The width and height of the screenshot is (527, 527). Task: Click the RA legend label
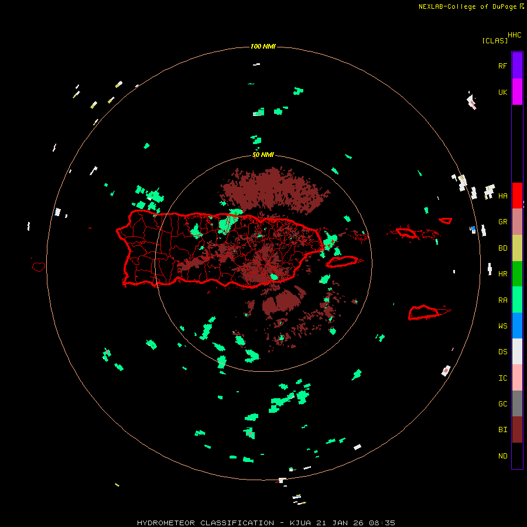click(502, 300)
